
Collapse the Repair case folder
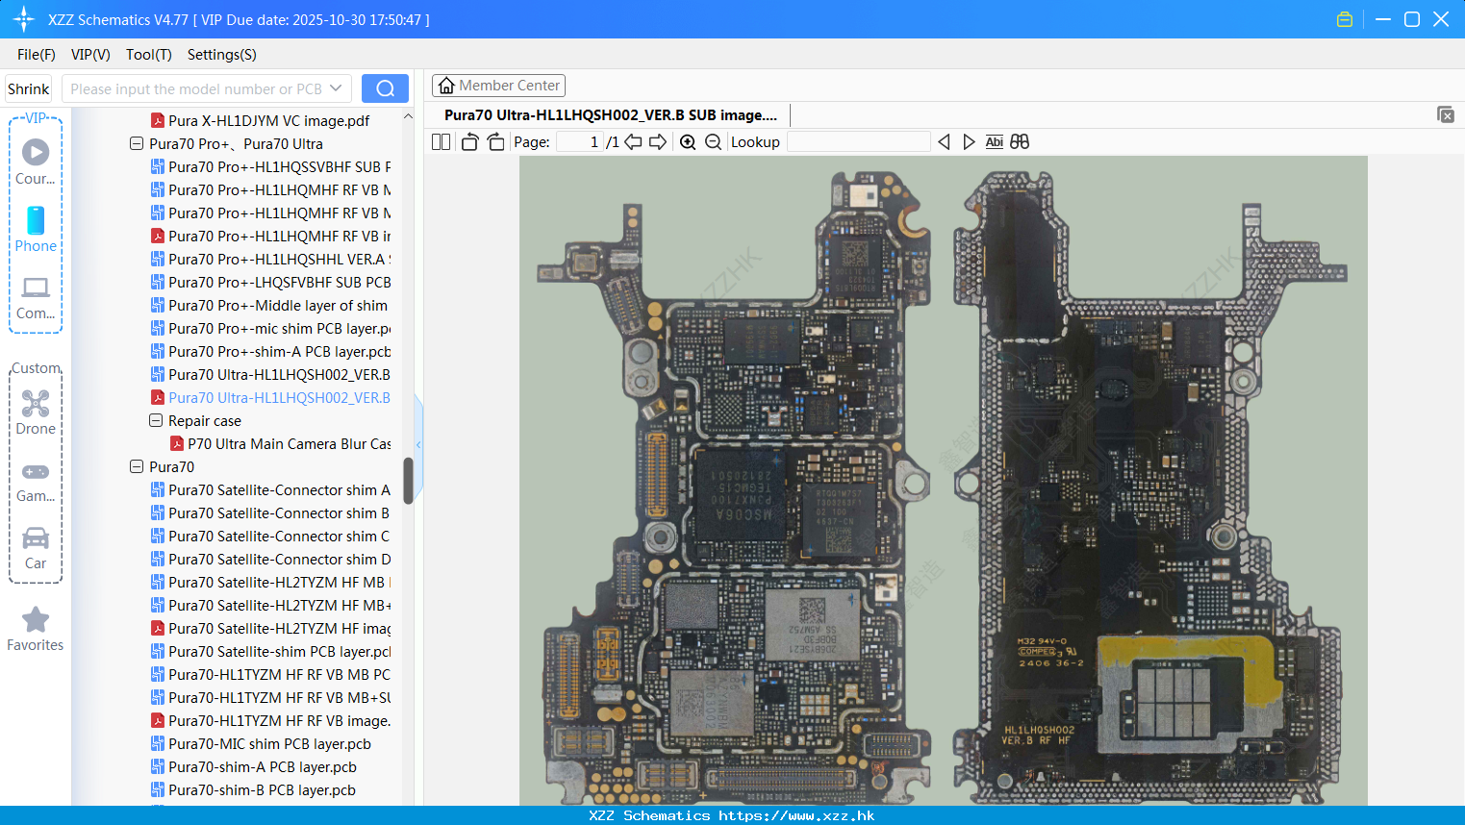coord(156,420)
